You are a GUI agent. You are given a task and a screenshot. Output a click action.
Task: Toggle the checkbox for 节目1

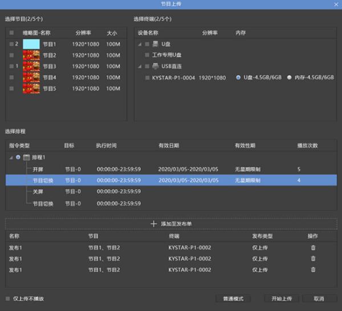[x=11, y=44]
